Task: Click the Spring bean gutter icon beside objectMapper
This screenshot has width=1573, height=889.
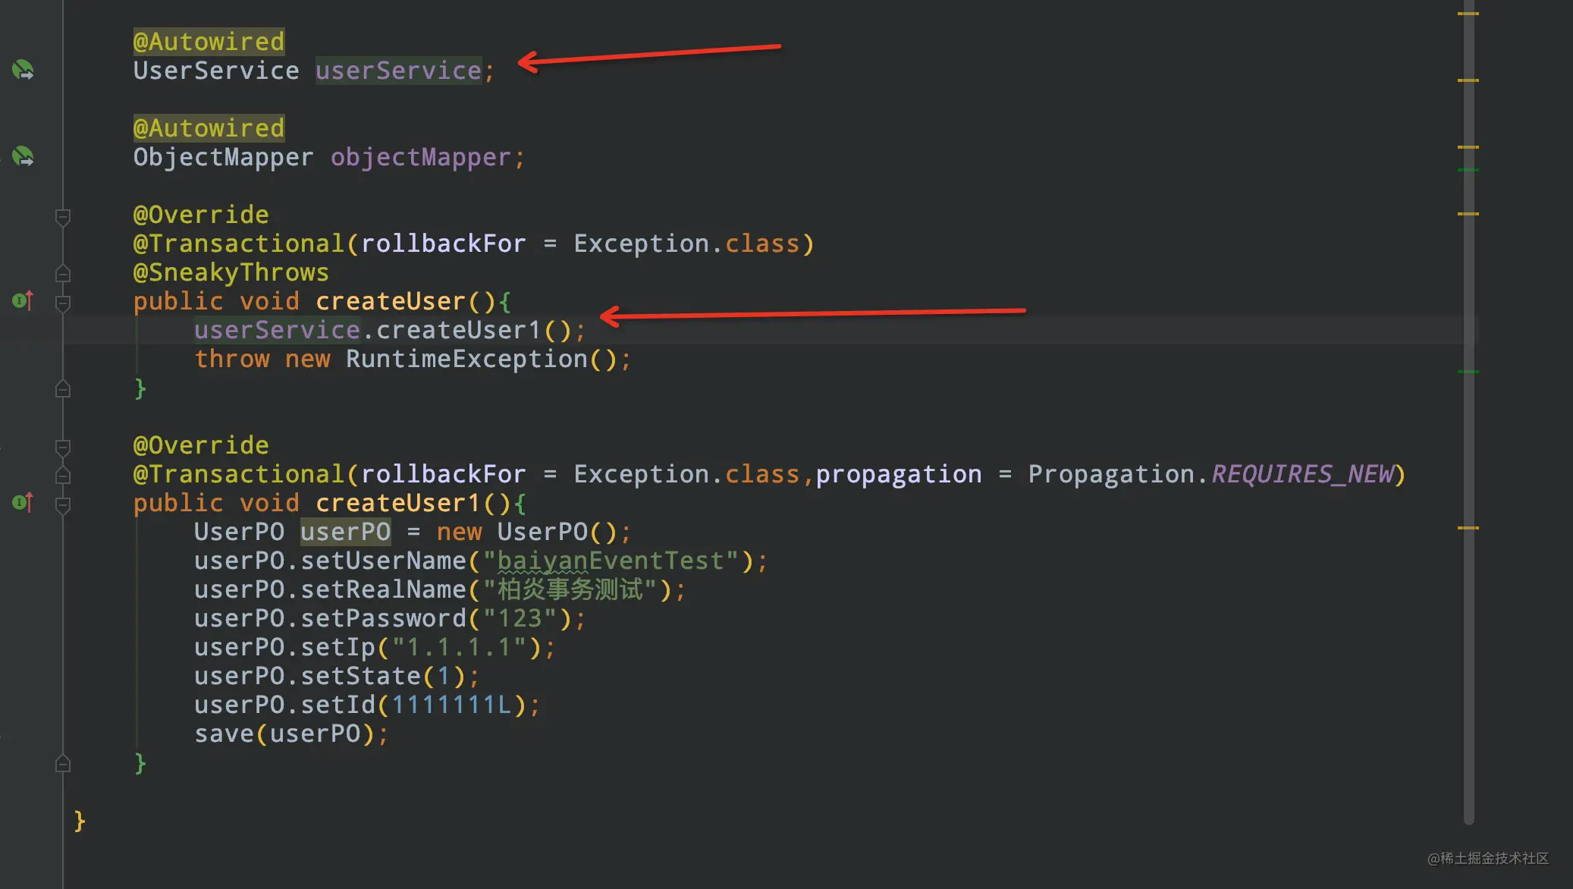Action: pos(23,157)
